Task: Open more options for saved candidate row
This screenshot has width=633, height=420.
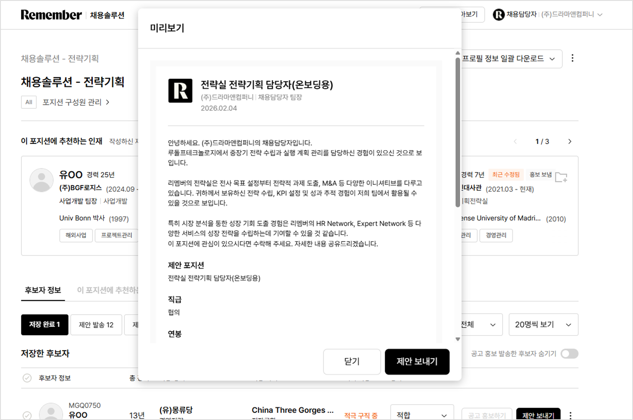Action: (570, 415)
